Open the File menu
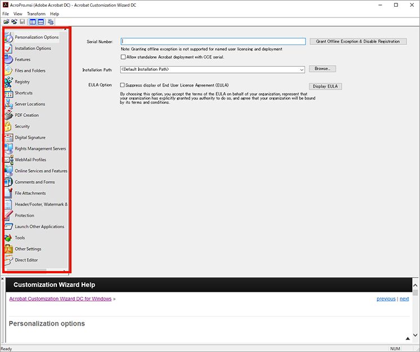This screenshot has width=420, height=352. tap(6, 14)
